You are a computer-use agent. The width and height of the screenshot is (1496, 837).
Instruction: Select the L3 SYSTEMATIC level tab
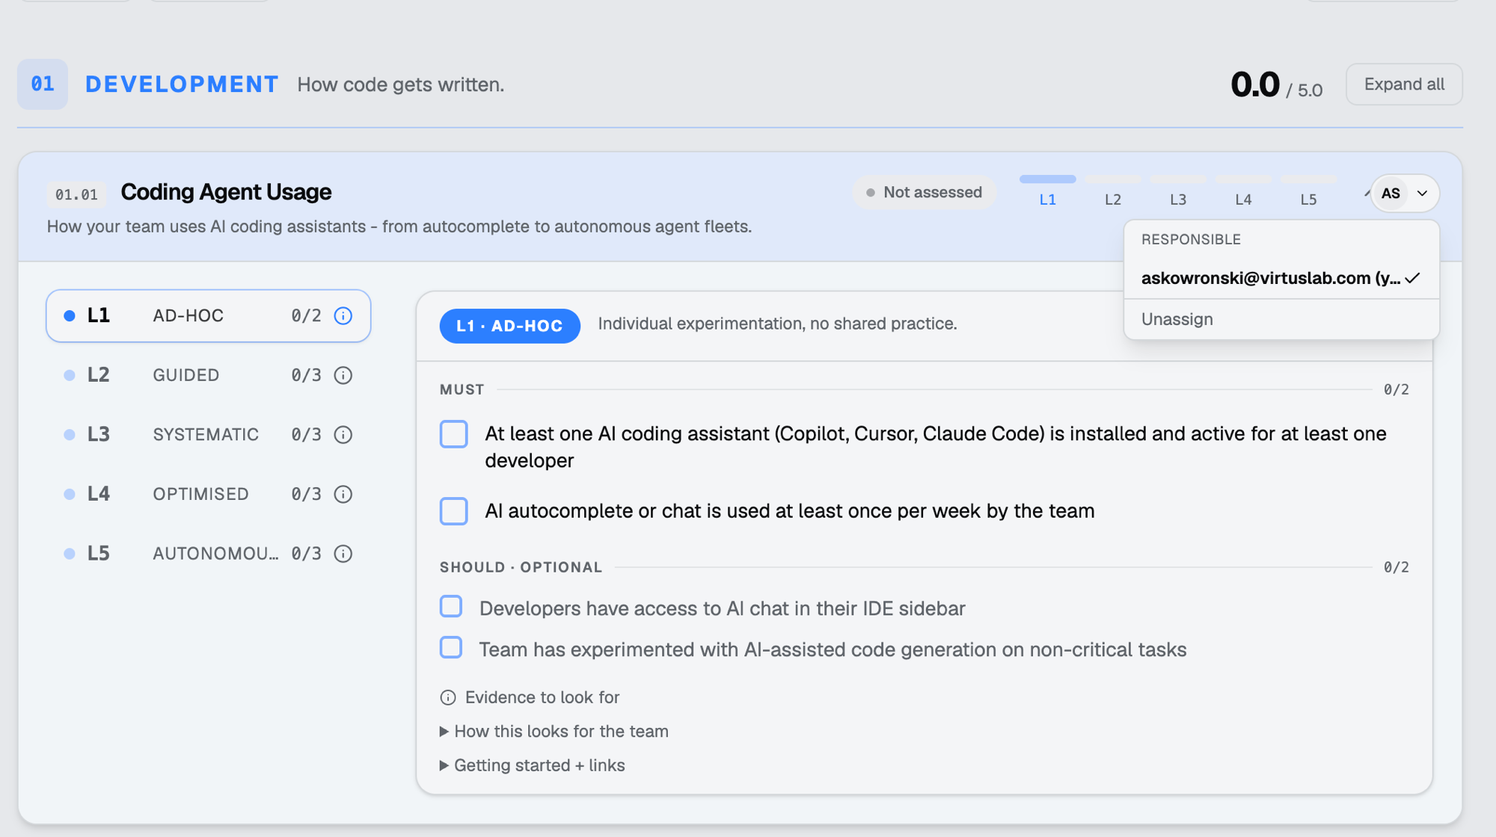209,435
